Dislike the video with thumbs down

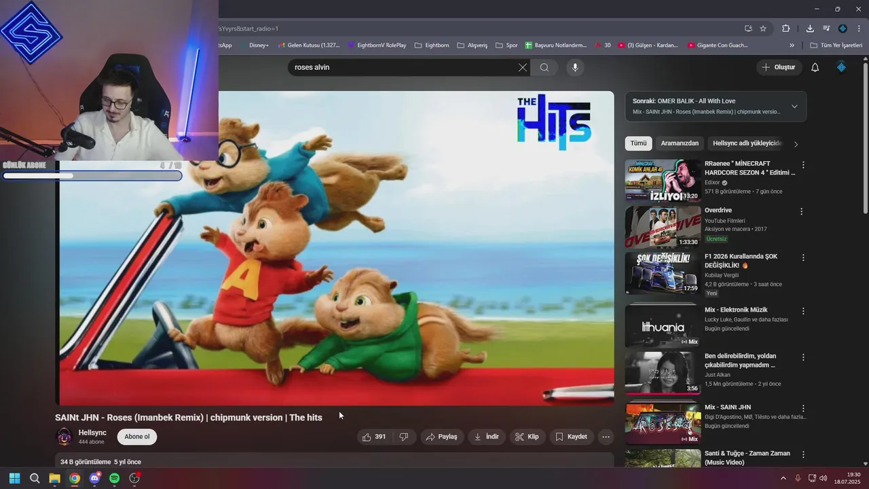point(404,437)
